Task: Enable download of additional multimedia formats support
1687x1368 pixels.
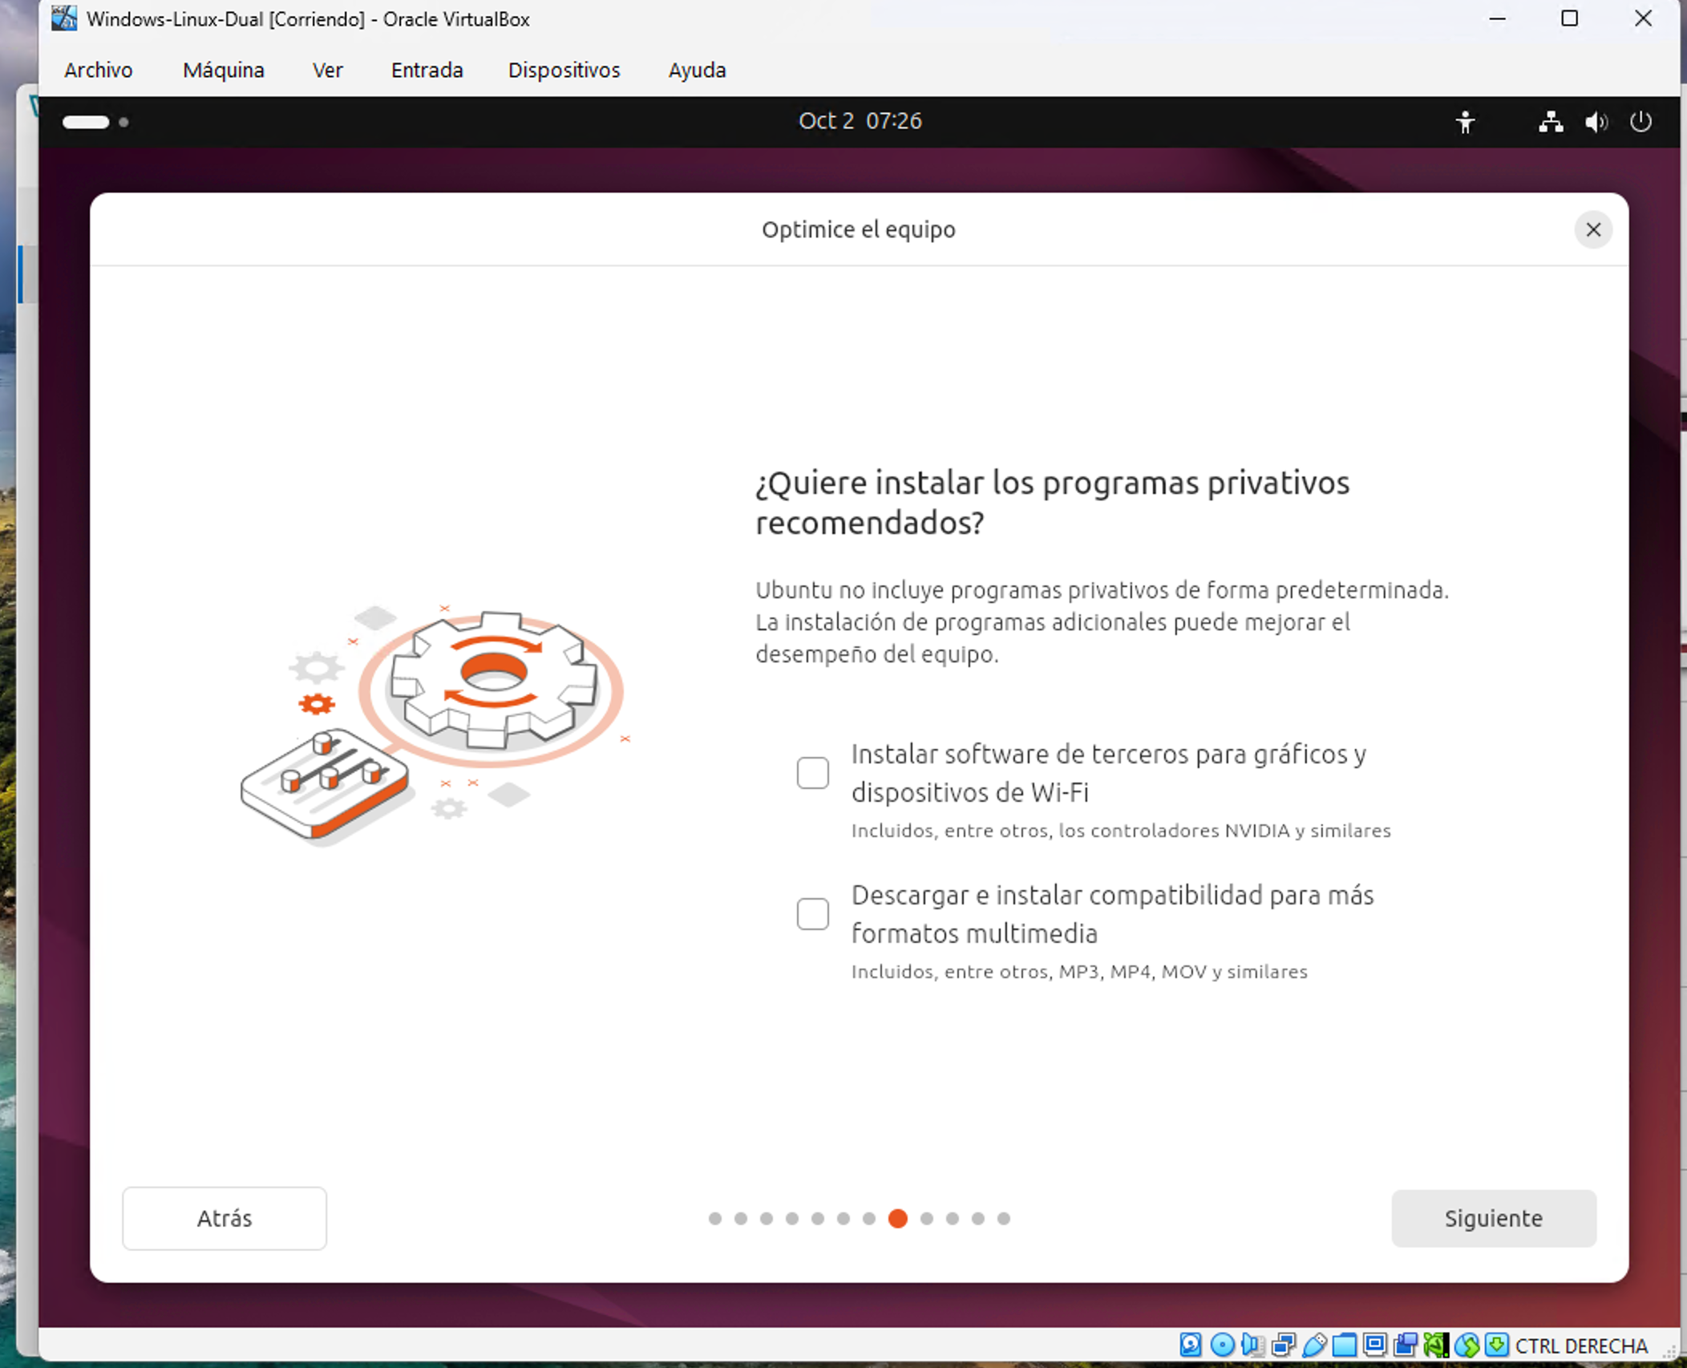Action: (x=812, y=913)
